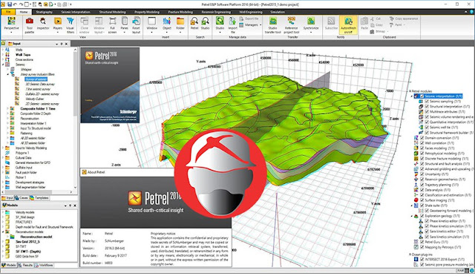Select Well Tops in Input tree
The width and height of the screenshot is (475, 276).
click(23, 55)
